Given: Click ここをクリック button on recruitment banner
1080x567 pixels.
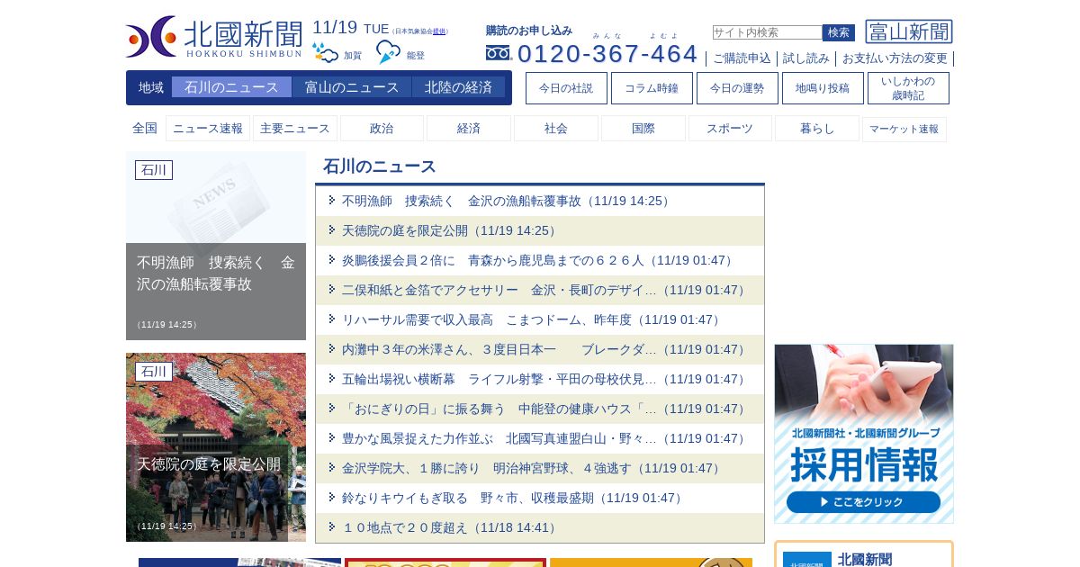Looking at the screenshot, I should (864, 502).
